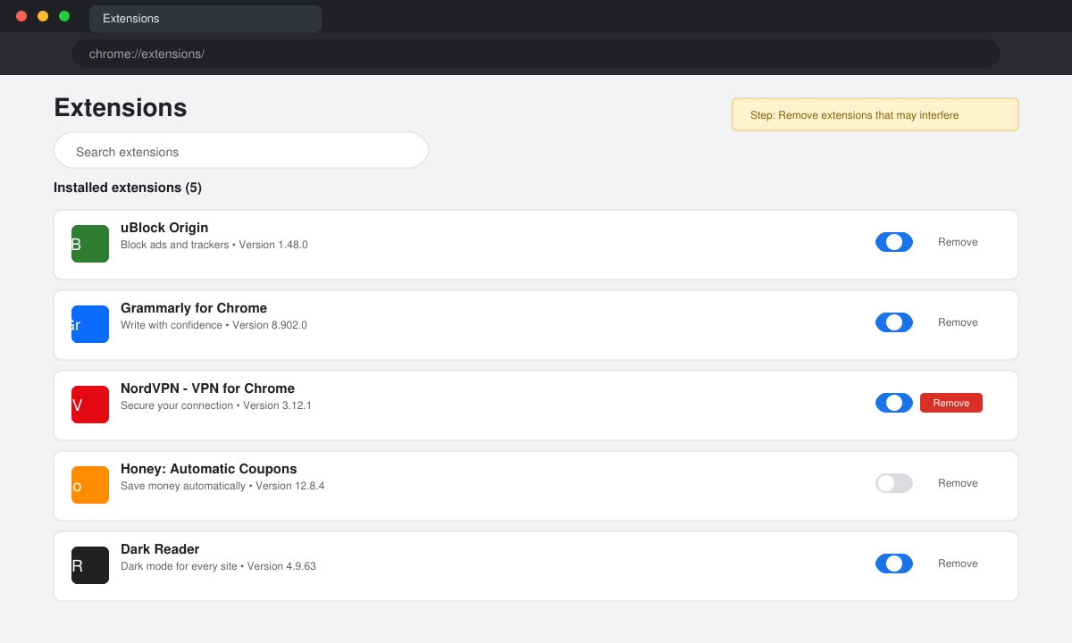Click the red Remove button for NordVPN
The height and width of the screenshot is (643, 1072).
[951, 403]
